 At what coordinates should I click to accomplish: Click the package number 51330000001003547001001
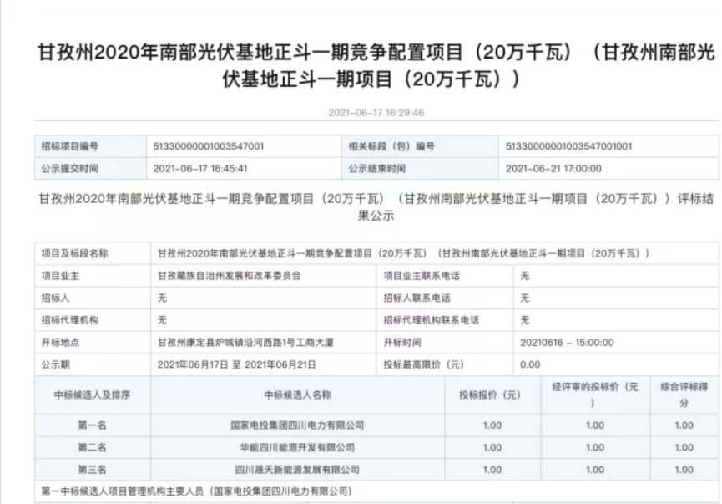(x=569, y=146)
